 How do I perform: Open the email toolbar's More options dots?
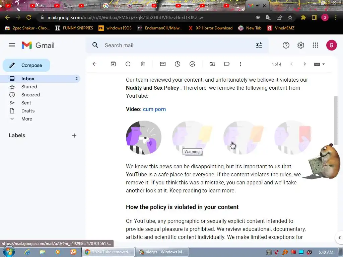241,64
